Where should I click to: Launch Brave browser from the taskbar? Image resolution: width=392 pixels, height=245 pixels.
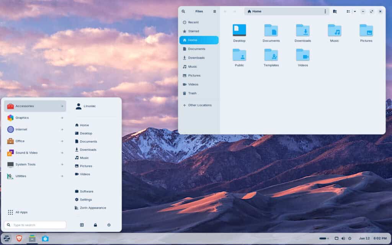coord(18,238)
